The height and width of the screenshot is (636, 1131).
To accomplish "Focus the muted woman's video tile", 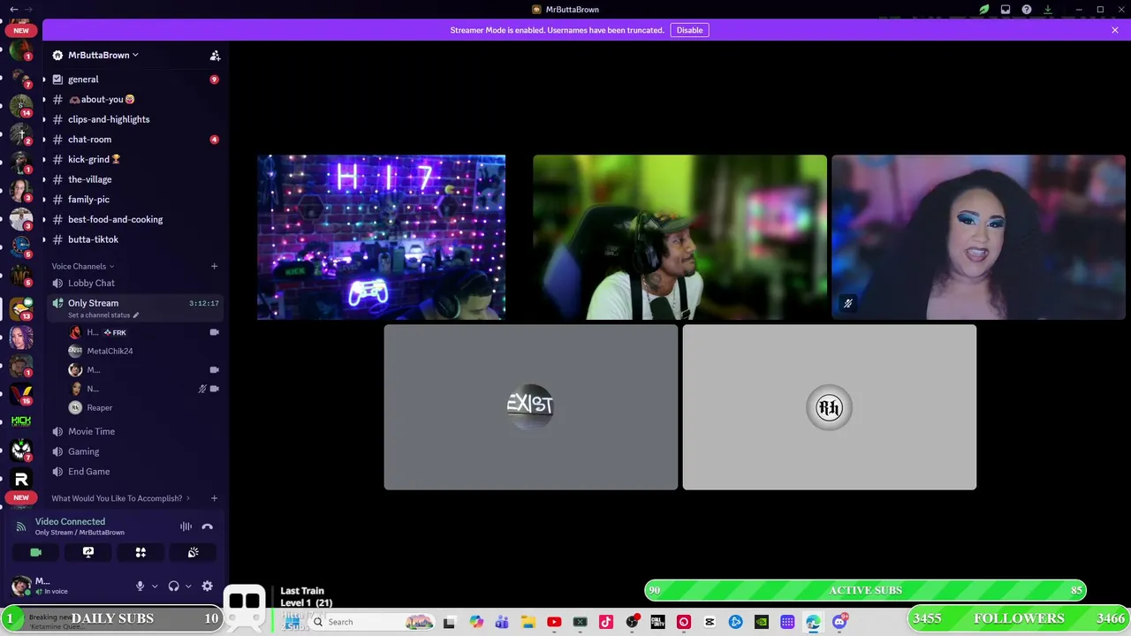I will pyautogui.click(x=978, y=237).
